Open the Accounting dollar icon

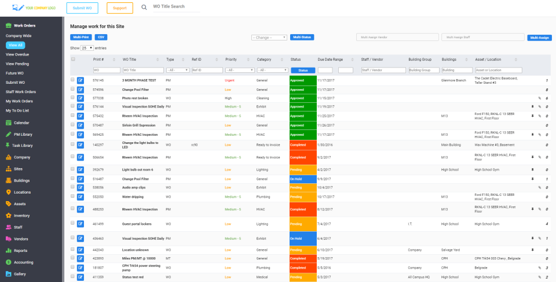click(9, 262)
